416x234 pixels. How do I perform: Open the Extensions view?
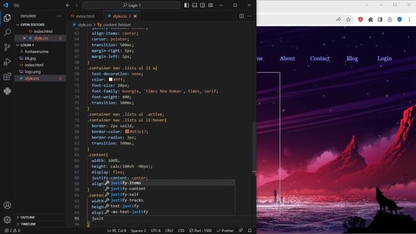[x=7, y=77]
